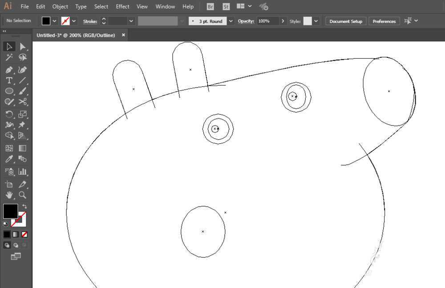
Task: Activate the Zoom tool
Action: point(23,195)
